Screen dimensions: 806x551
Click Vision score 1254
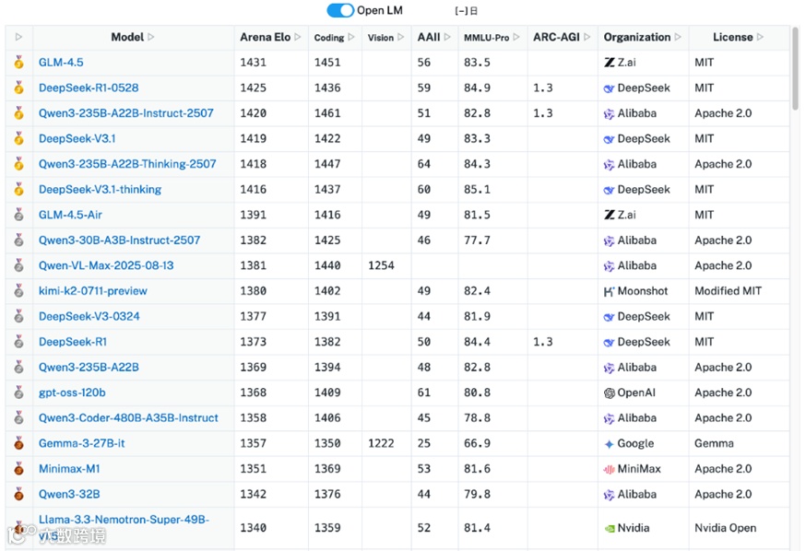(381, 266)
